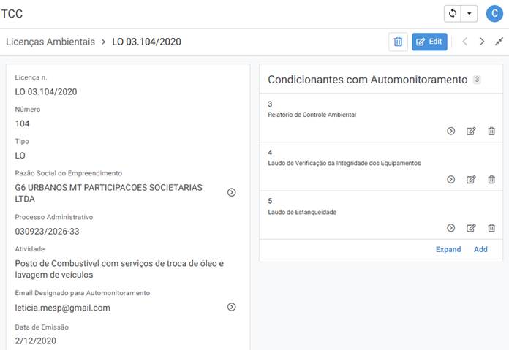The width and height of the screenshot is (509, 350).
Task: Expand the Condicionantes com Automonitoramento list
Action: click(448, 249)
